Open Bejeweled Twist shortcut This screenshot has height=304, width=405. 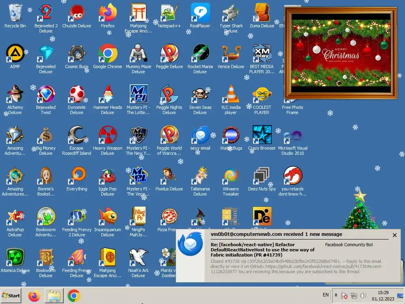(x=46, y=94)
